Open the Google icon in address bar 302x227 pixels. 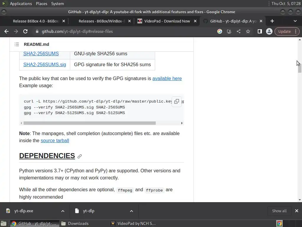219,31
